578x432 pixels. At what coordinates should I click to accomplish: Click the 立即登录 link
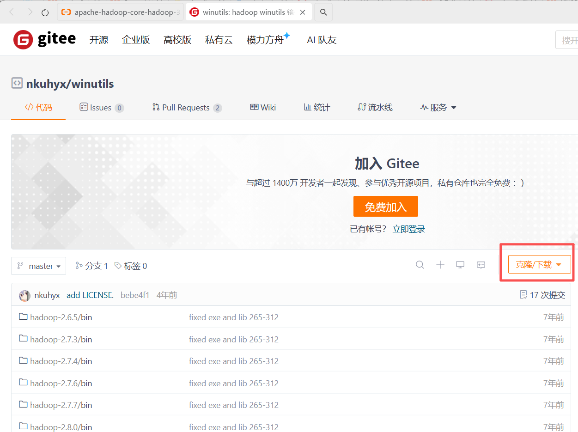[409, 229]
